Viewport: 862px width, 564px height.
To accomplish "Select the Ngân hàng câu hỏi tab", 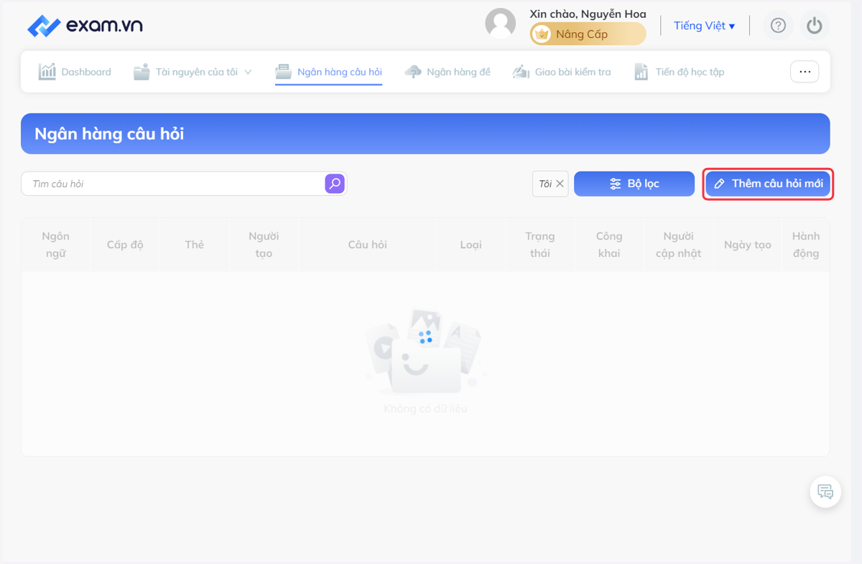I will [329, 72].
